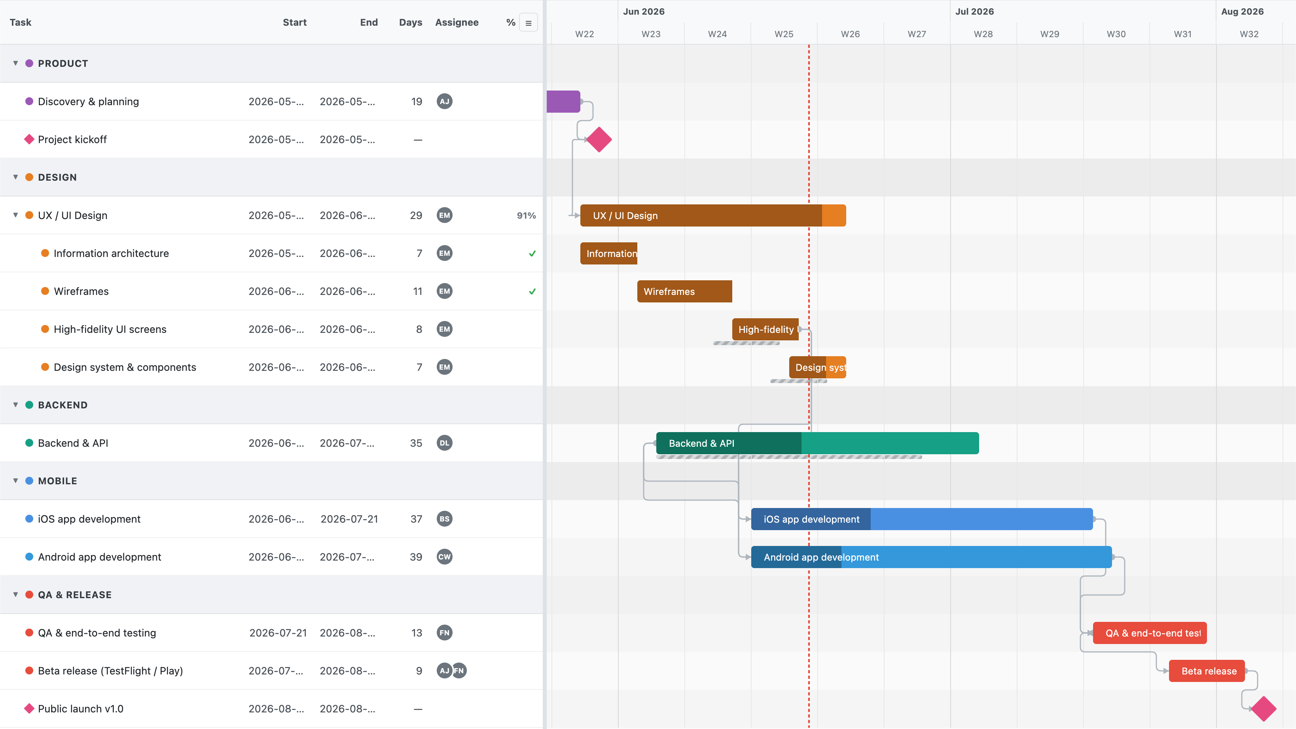The height and width of the screenshot is (729, 1296).
Task: Select the Wireframes task name
Action: point(81,291)
